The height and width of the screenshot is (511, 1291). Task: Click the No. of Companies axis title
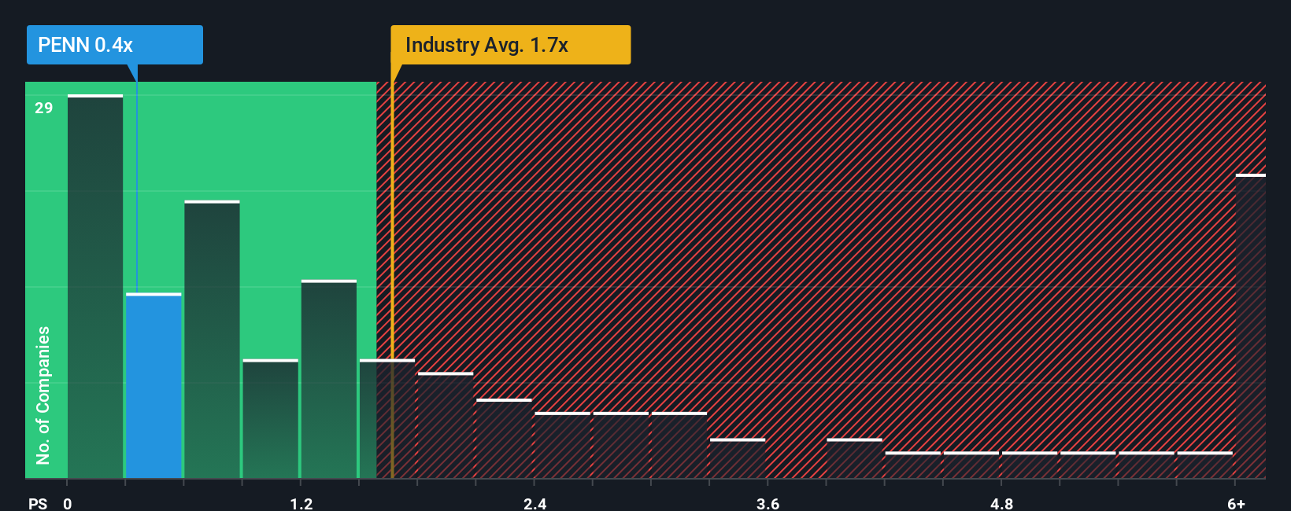pyautogui.click(x=43, y=395)
